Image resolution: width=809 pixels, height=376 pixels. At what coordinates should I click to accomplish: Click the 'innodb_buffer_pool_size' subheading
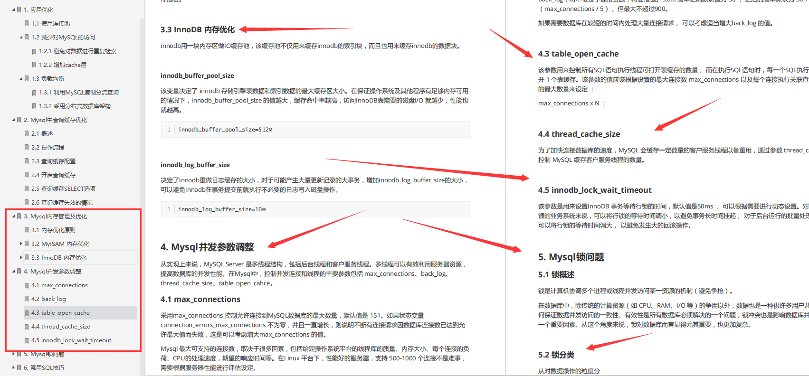(197, 75)
